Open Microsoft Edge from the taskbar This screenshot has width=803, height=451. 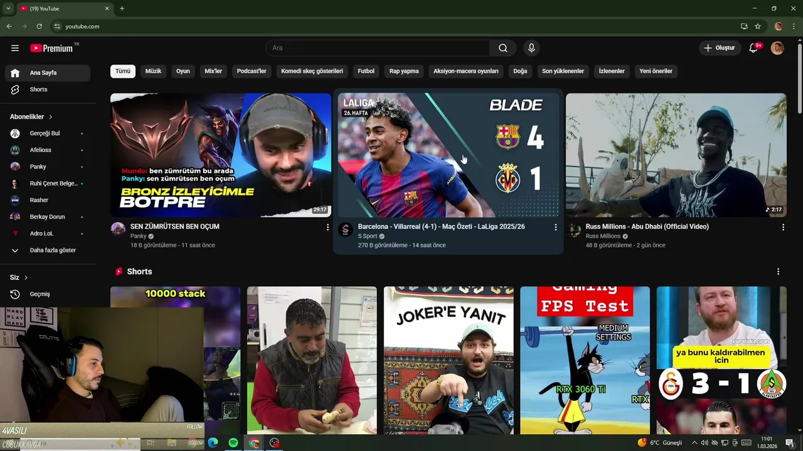tap(213, 443)
